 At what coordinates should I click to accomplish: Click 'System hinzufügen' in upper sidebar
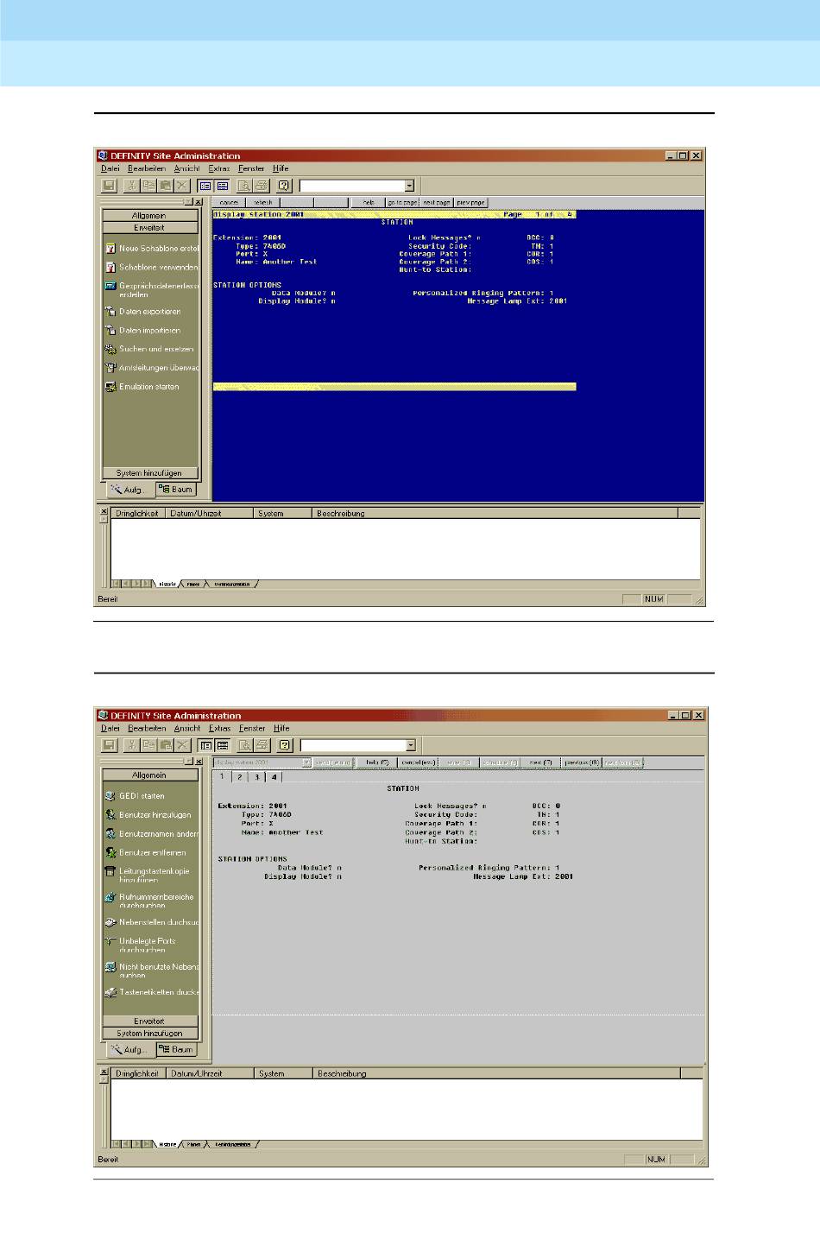149,473
